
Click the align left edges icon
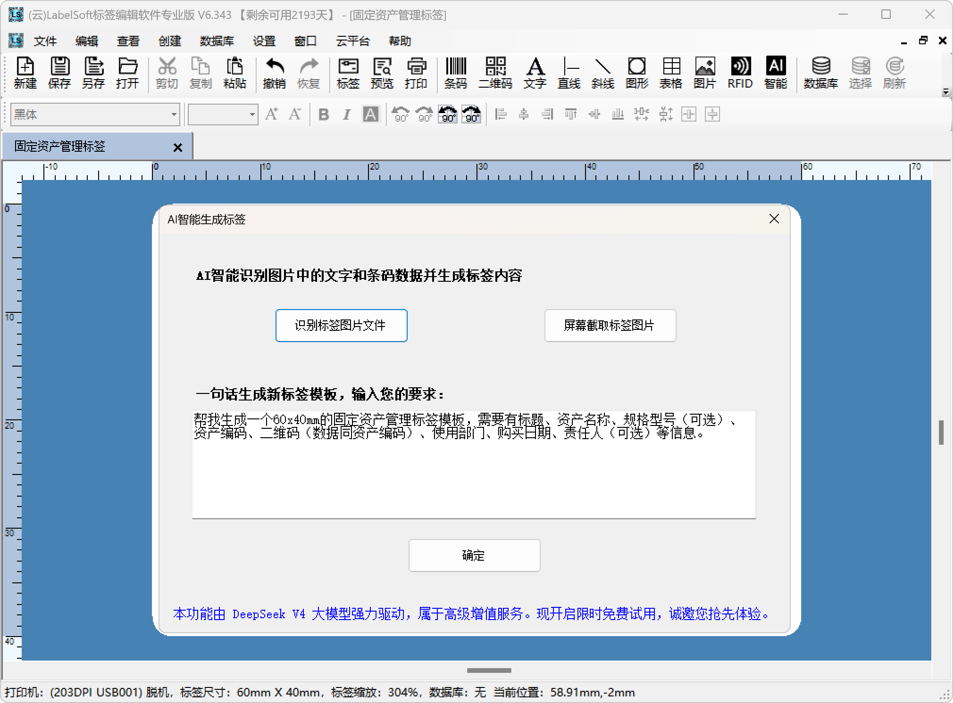point(501,114)
